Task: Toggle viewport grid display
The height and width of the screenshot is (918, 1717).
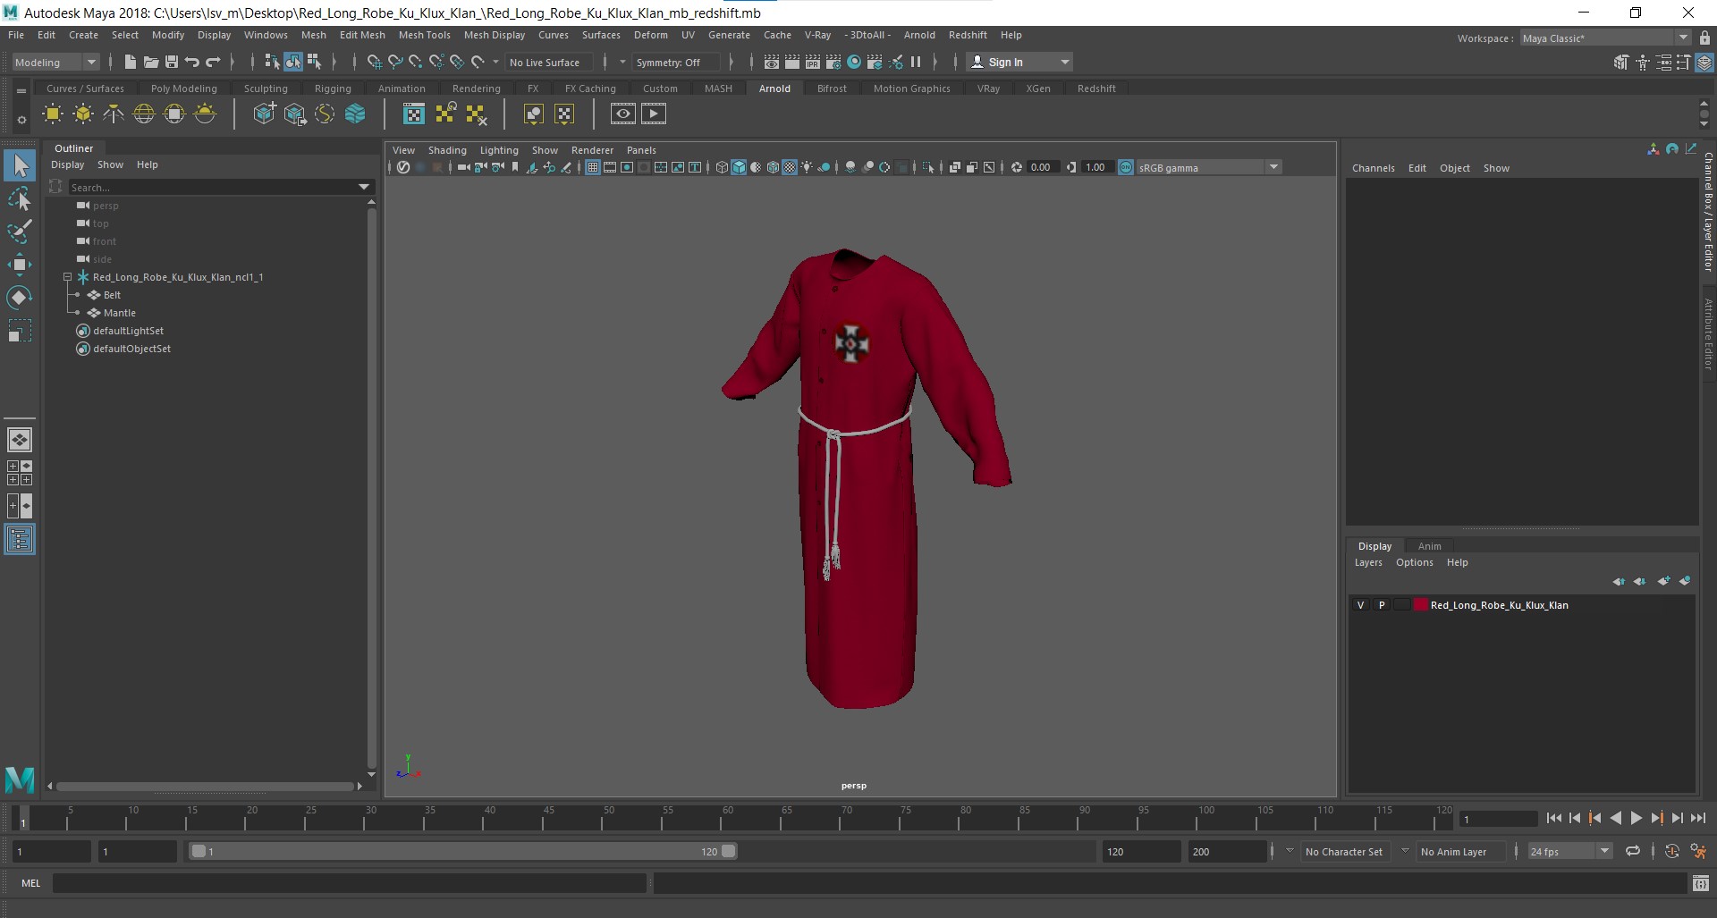Action: pyautogui.click(x=592, y=167)
